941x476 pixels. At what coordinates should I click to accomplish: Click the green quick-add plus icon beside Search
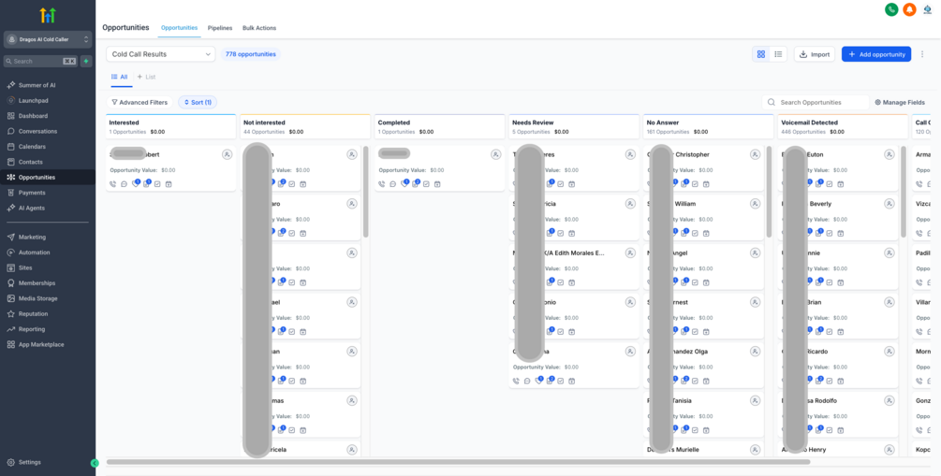86,61
